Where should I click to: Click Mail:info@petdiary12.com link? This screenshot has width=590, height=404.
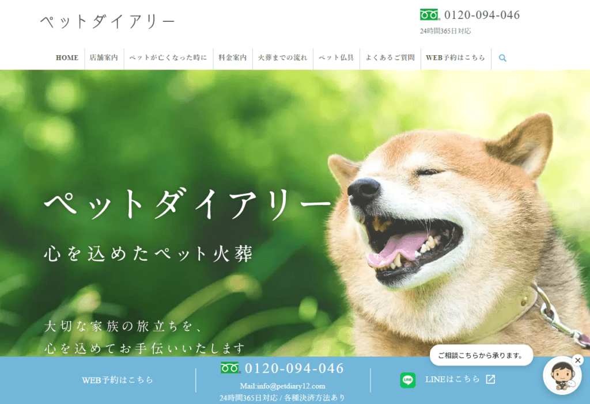pos(282,386)
